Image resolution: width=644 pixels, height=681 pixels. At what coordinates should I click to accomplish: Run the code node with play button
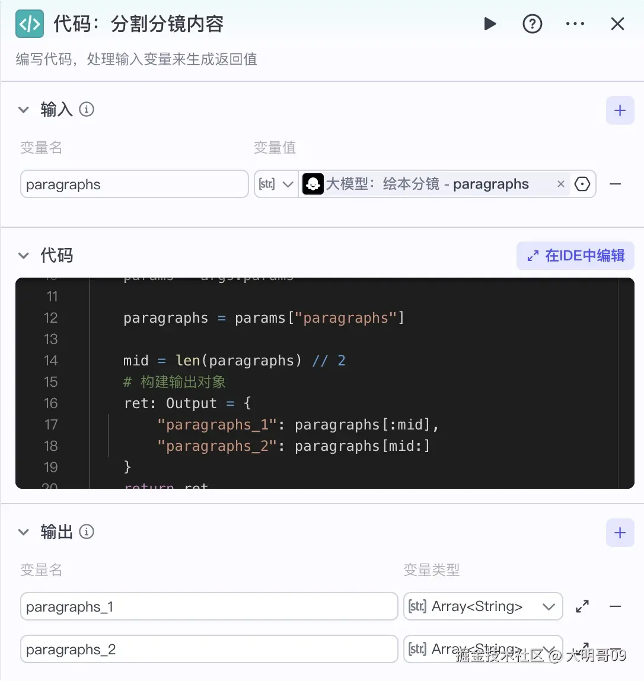click(x=490, y=24)
